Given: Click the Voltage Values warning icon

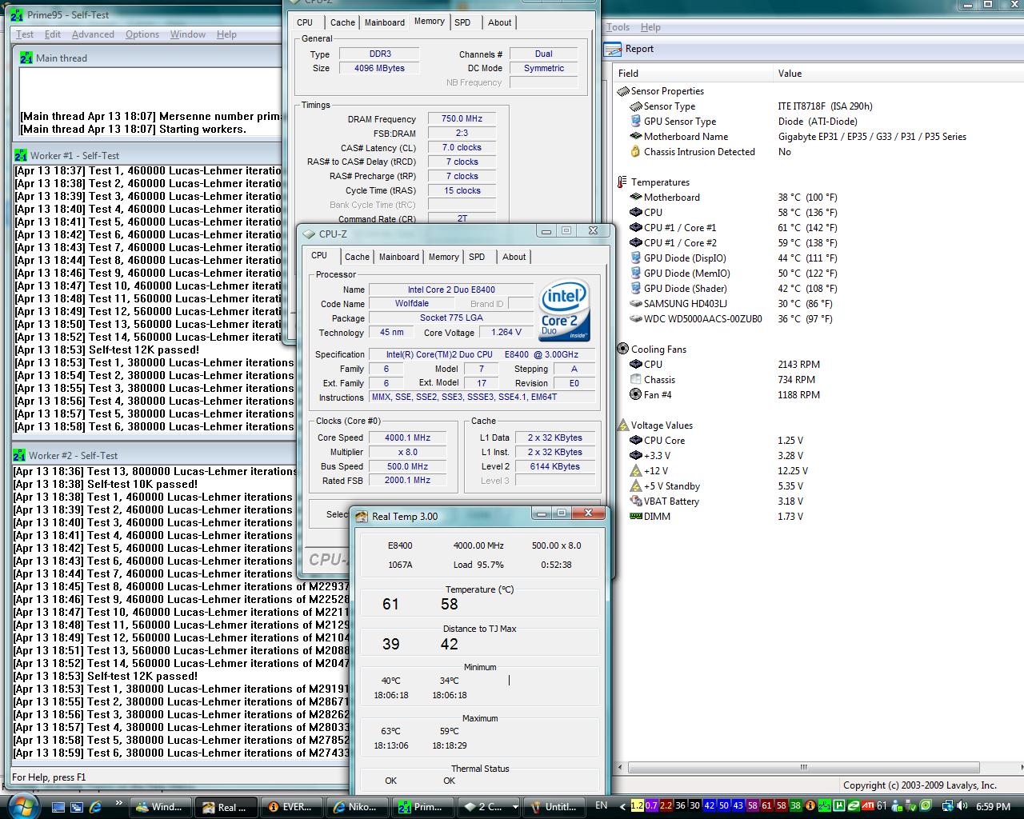Looking at the screenshot, I should pyautogui.click(x=623, y=425).
